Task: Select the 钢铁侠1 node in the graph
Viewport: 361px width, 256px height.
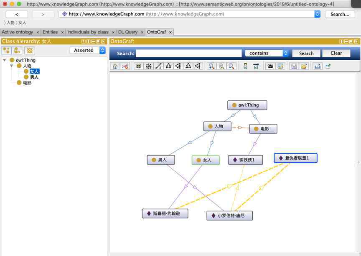Action: 245,160
